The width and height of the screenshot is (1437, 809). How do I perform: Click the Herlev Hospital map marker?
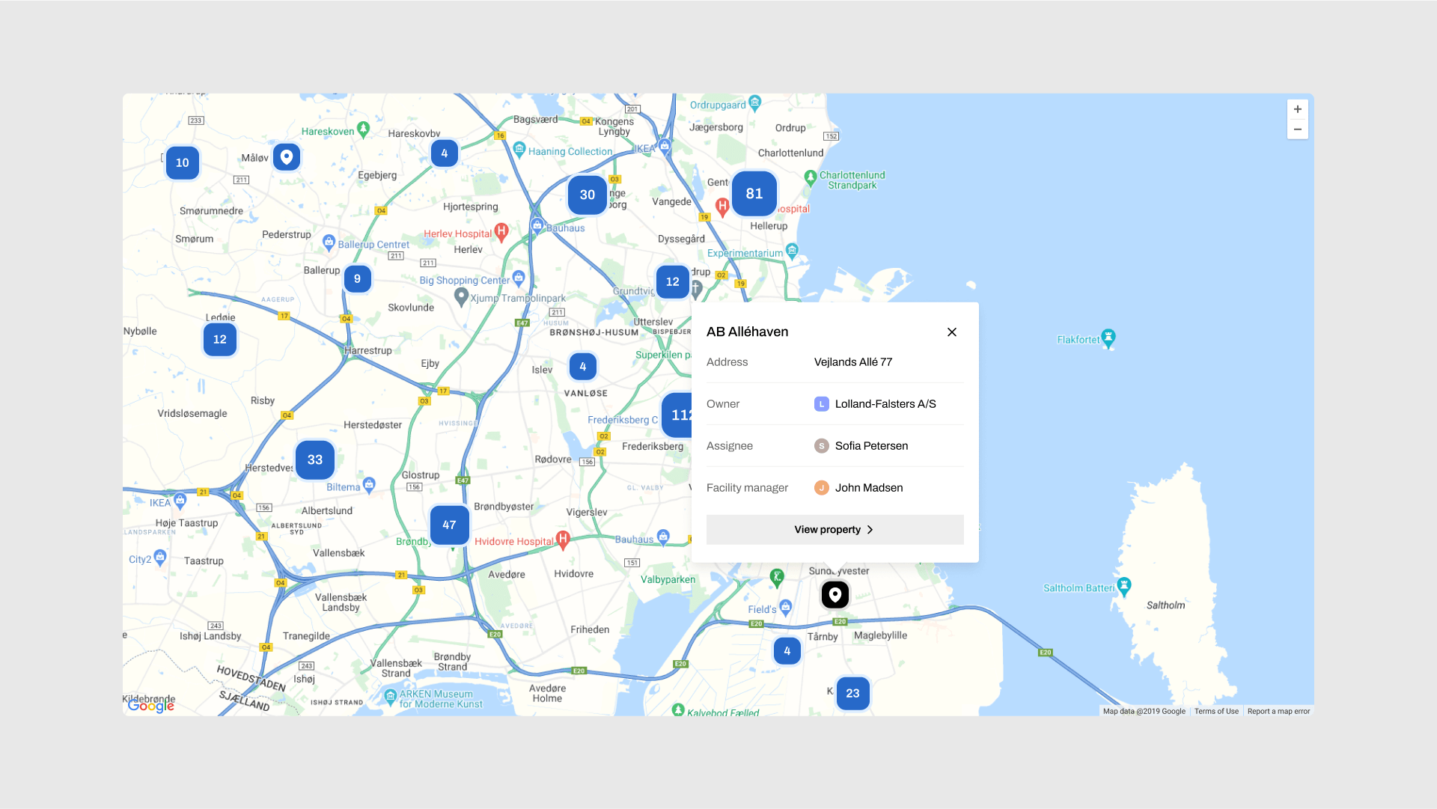coord(501,232)
